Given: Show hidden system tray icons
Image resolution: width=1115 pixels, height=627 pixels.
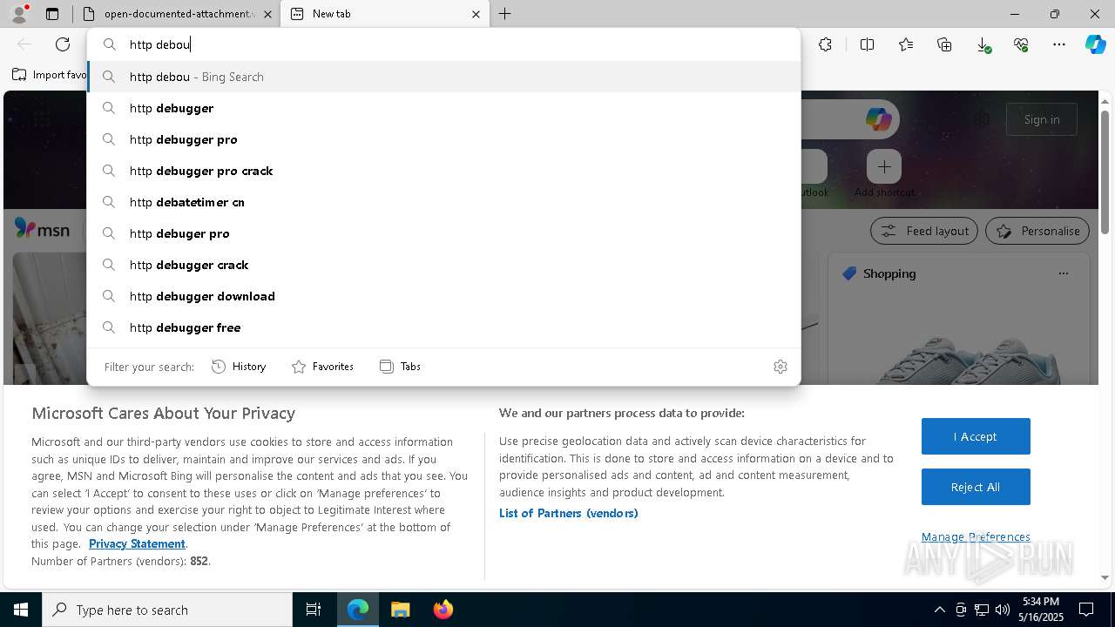Looking at the screenshot, I should coord(939,610).
